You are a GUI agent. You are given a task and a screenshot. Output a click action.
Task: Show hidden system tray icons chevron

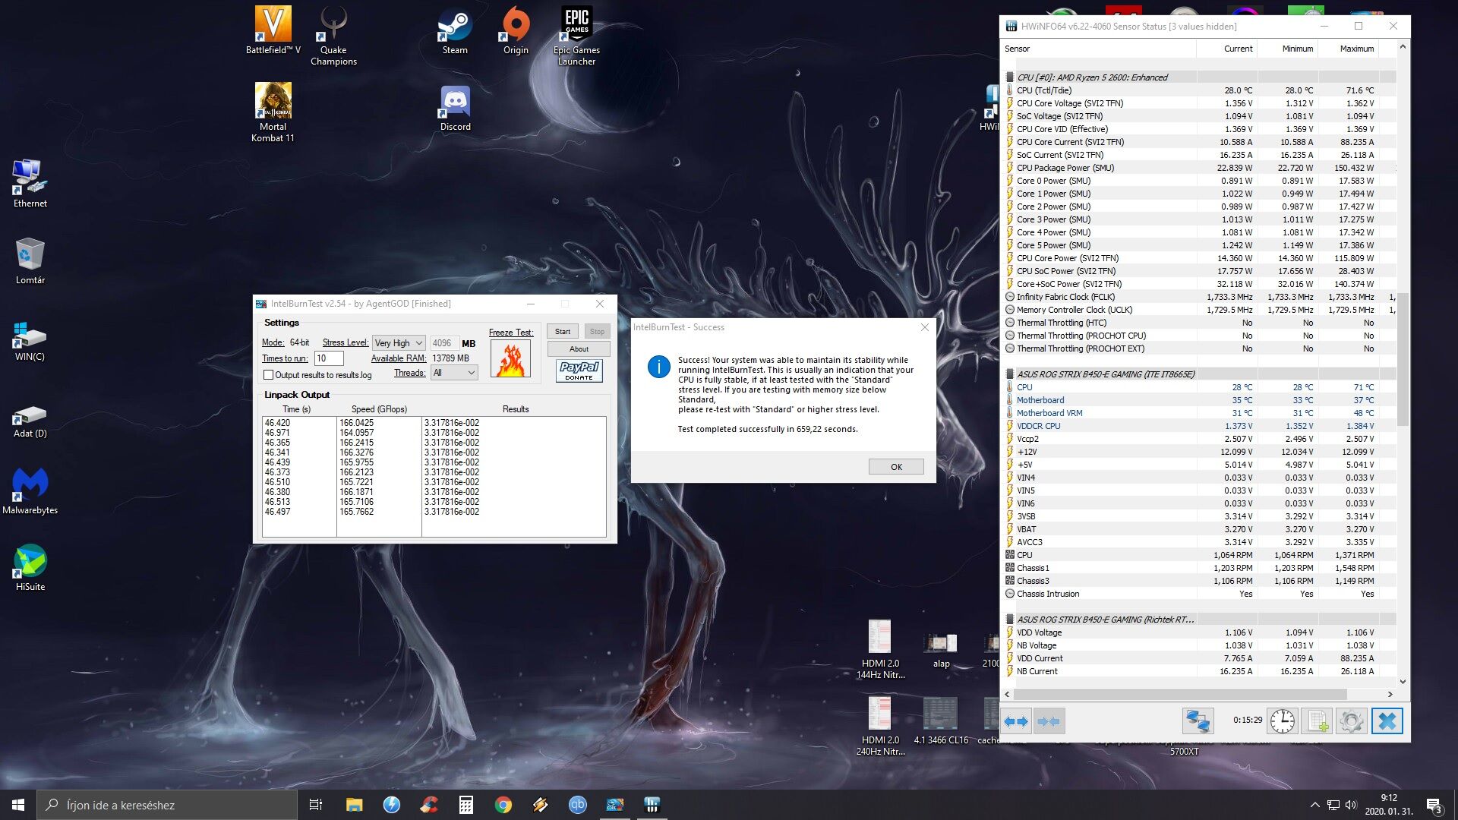[x=1314, y=805]
